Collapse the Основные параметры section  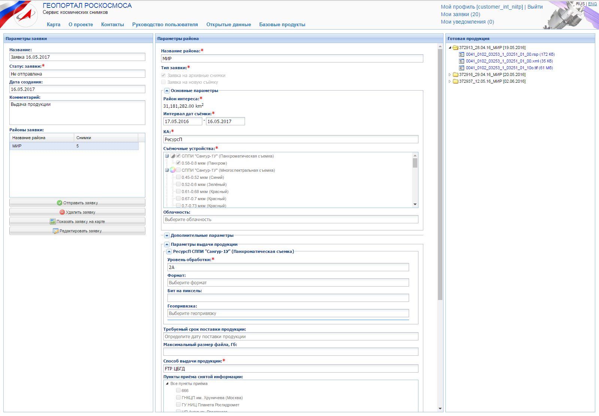click(x=167, y=91)
